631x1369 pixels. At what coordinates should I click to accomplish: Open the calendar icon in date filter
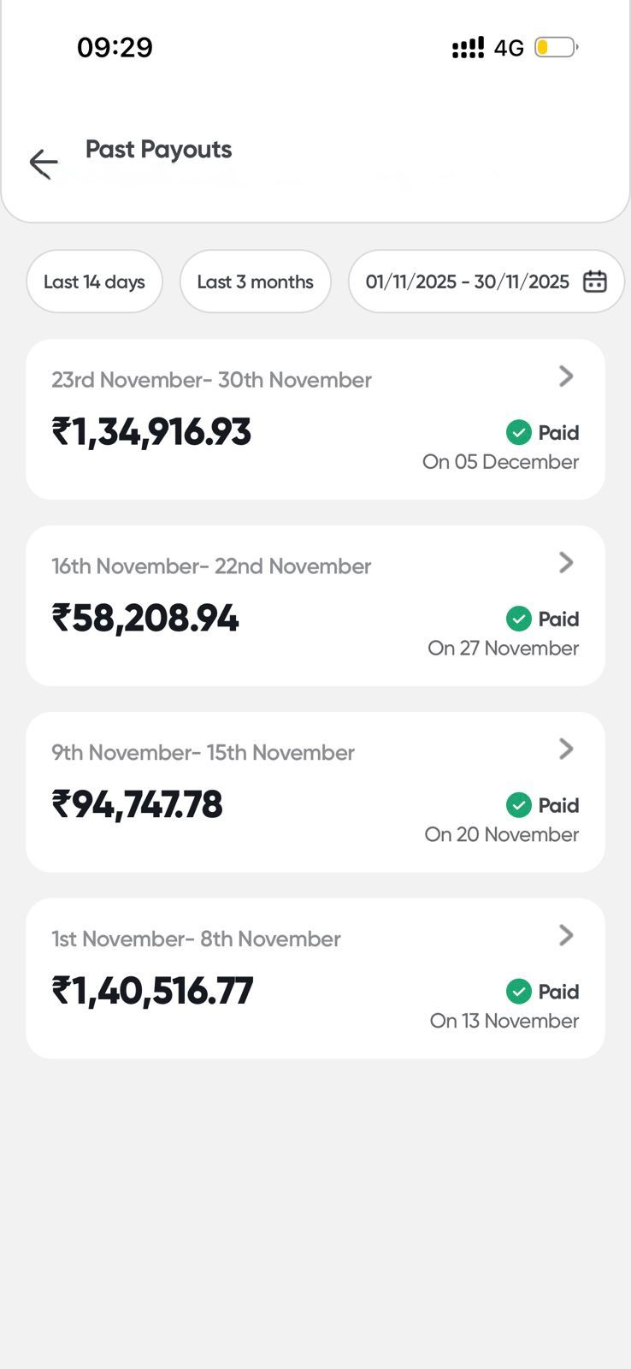(595, 282)
